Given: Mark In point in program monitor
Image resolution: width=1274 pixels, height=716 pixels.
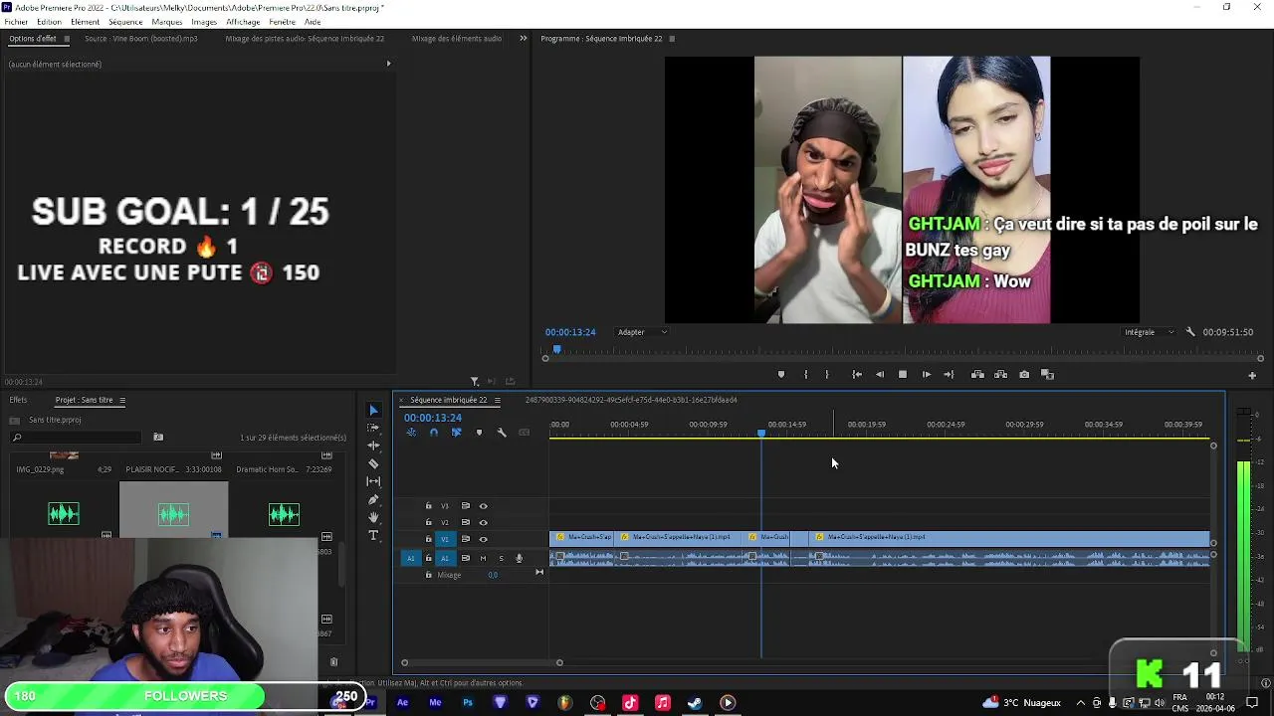Looking at the screenshot, I should [806, 375].
